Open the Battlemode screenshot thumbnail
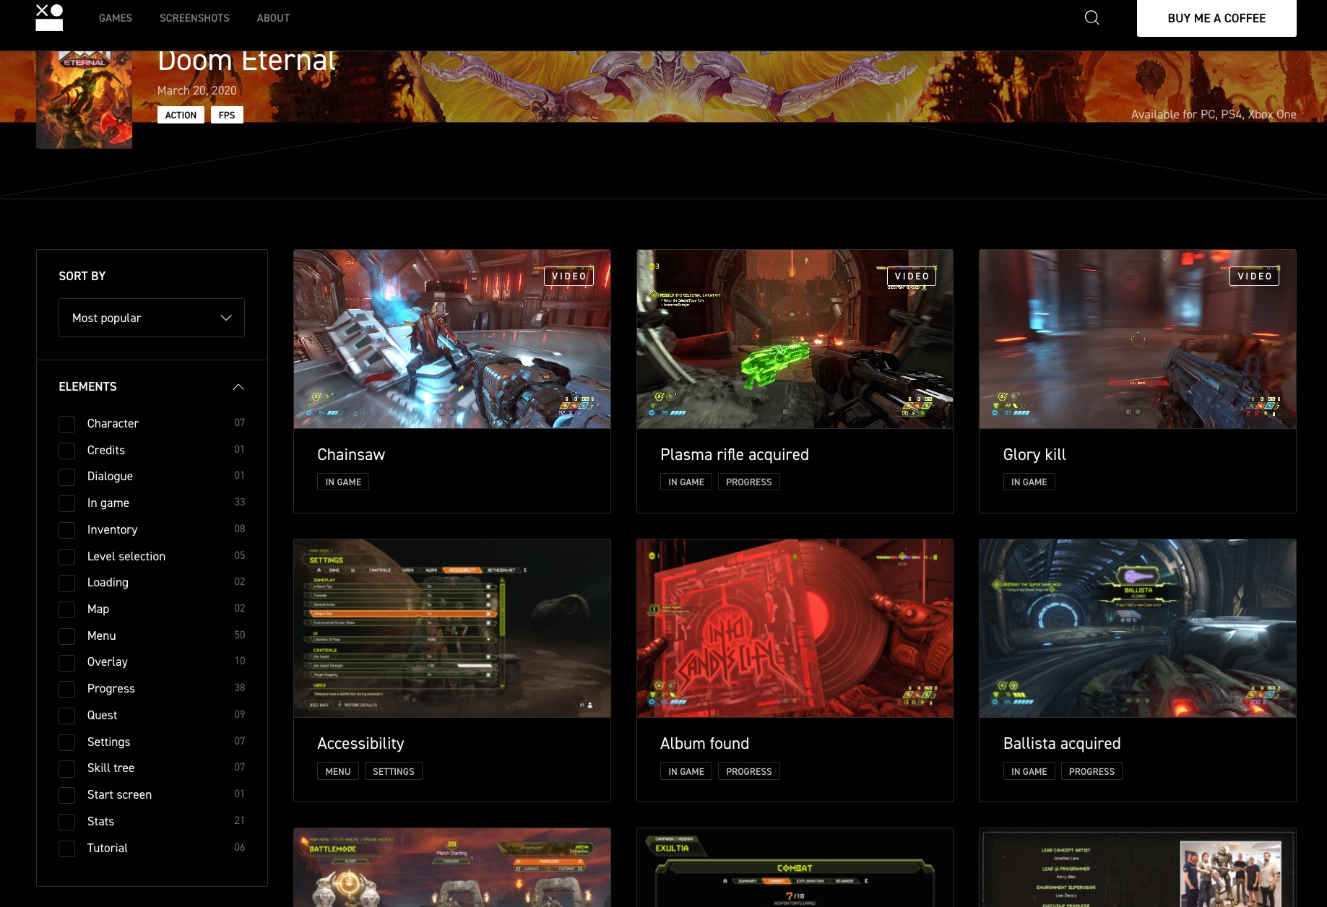The image size is (1327, 907). pos(452,867)
